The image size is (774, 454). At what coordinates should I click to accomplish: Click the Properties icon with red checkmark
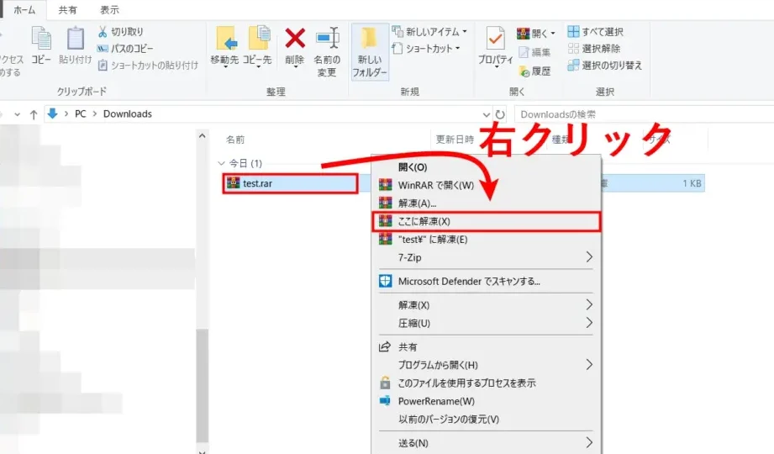click(496, 40)
